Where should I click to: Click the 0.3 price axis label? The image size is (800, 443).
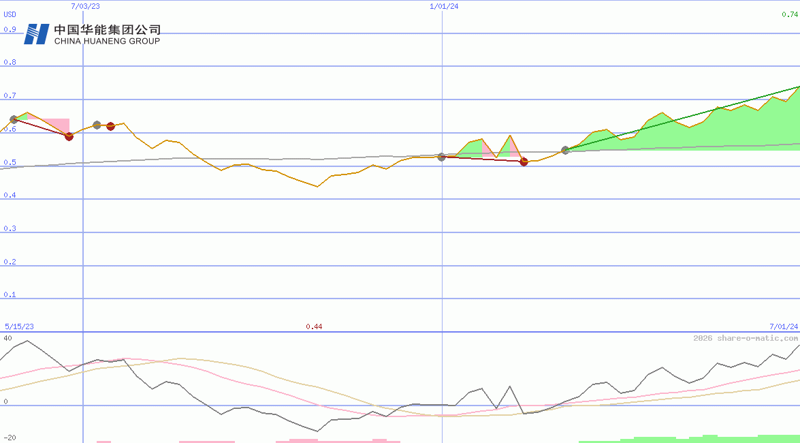10,228
